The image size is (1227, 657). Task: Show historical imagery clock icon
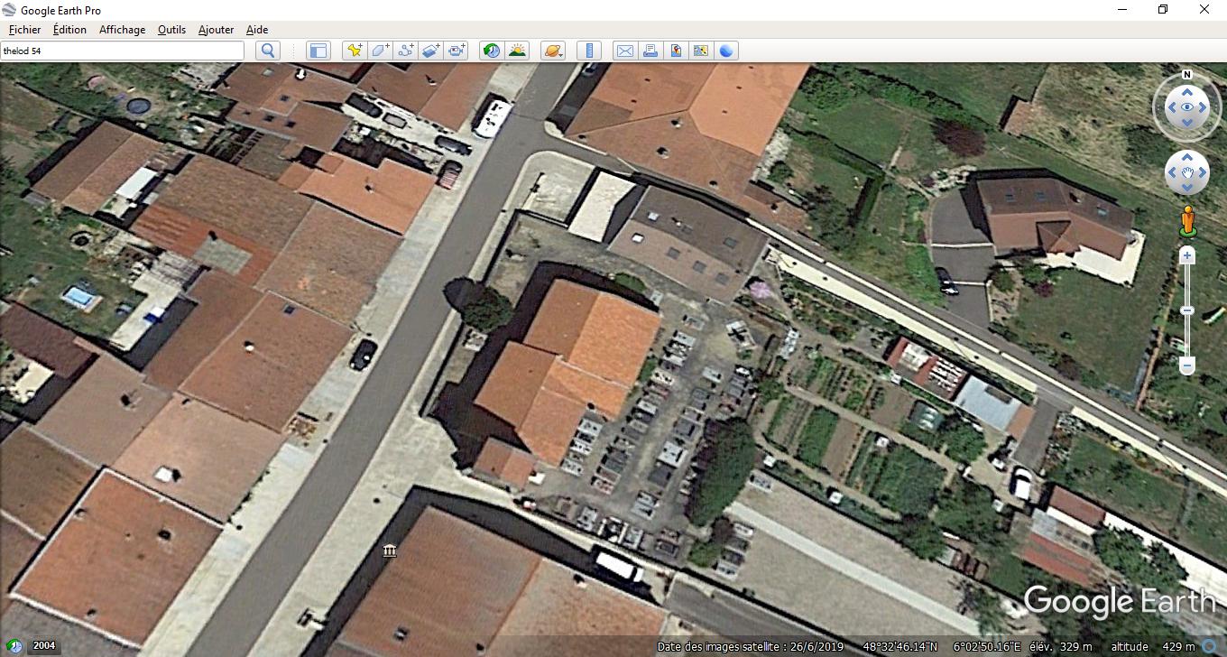(491, 51)
